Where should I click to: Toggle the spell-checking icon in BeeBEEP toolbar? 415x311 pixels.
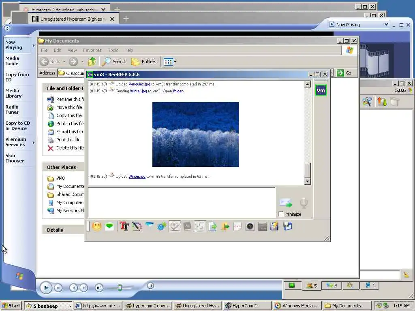(174, 226)
